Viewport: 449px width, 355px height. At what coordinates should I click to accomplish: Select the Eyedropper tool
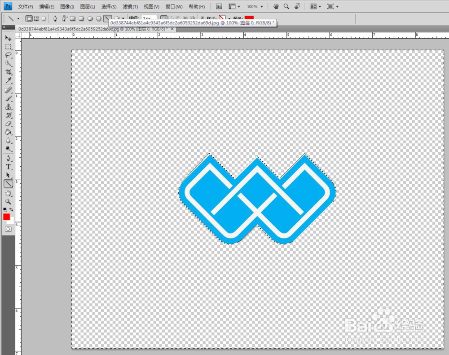click(x=8, y=80)
